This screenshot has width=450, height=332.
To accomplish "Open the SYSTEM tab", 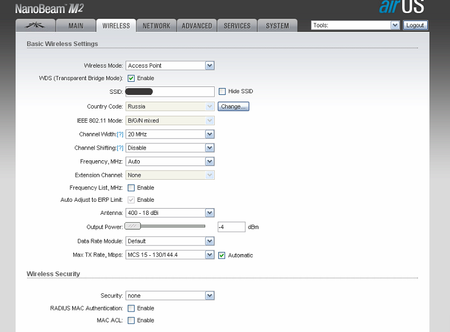I will (x=277, y=26).
